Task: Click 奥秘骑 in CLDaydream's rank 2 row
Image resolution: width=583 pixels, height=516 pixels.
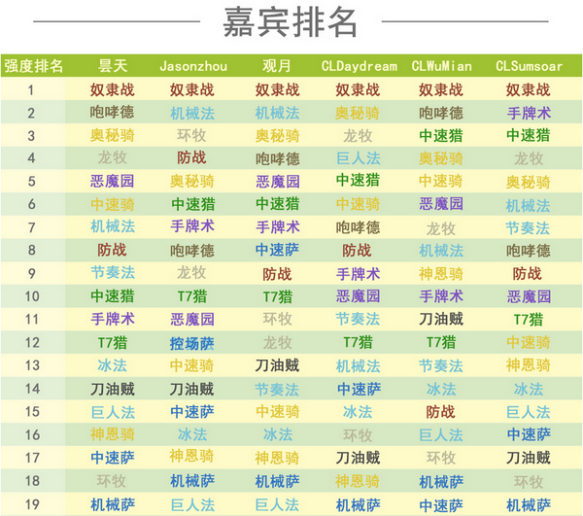Action: (x=358, y=113)
